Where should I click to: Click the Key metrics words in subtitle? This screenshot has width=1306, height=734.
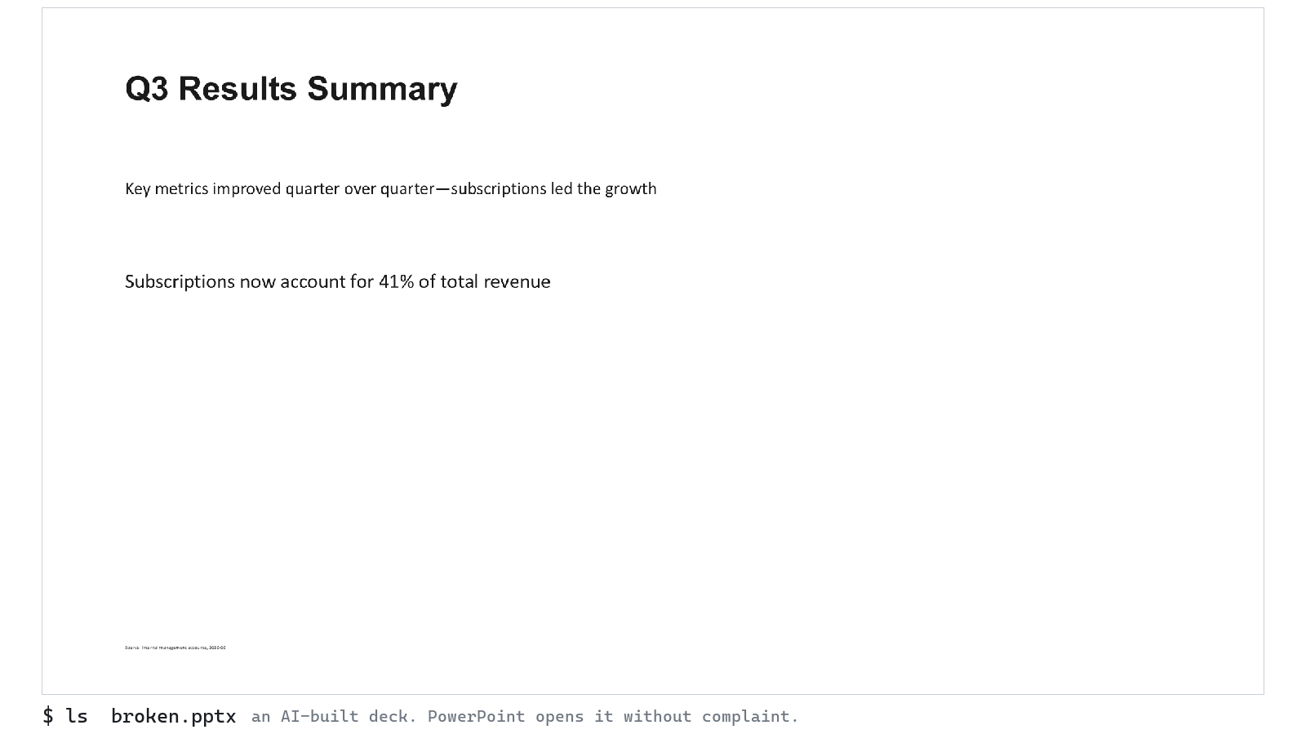[x=167, y=188]
